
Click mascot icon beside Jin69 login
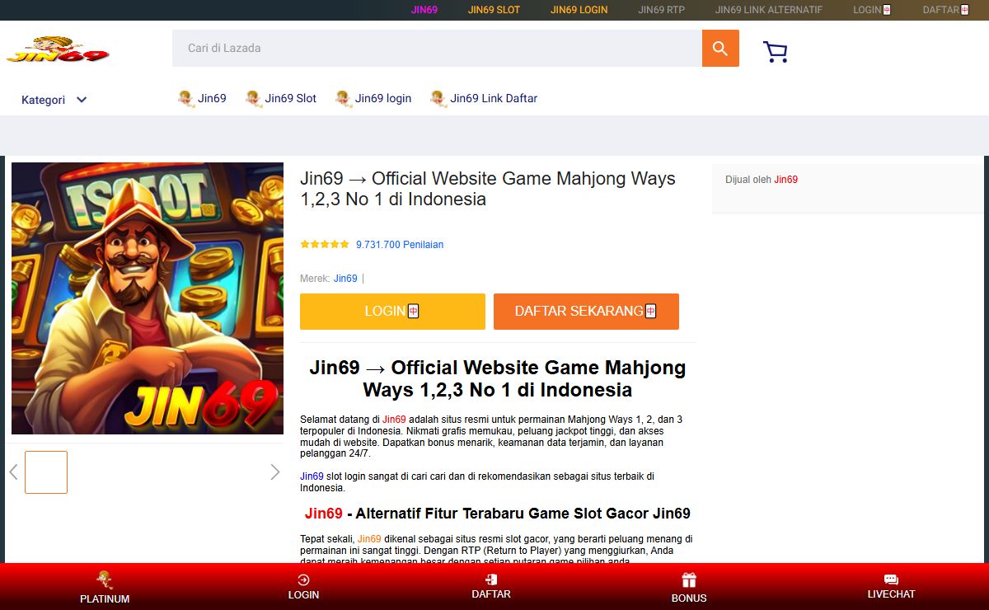(x=343, y=98)
